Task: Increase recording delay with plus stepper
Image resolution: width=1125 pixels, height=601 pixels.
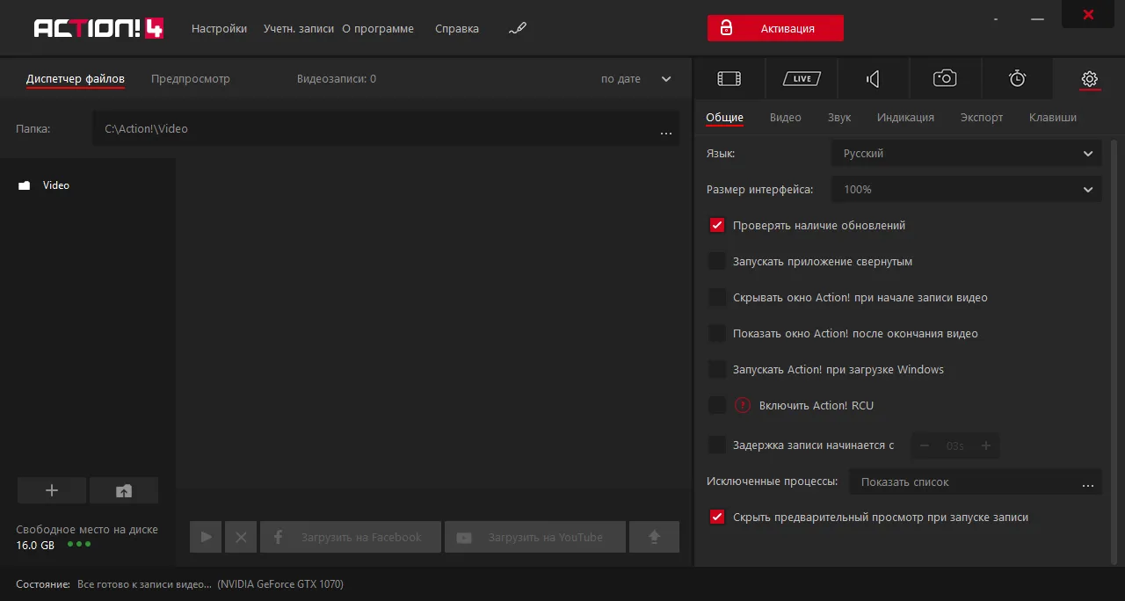Action: (986, 445)
